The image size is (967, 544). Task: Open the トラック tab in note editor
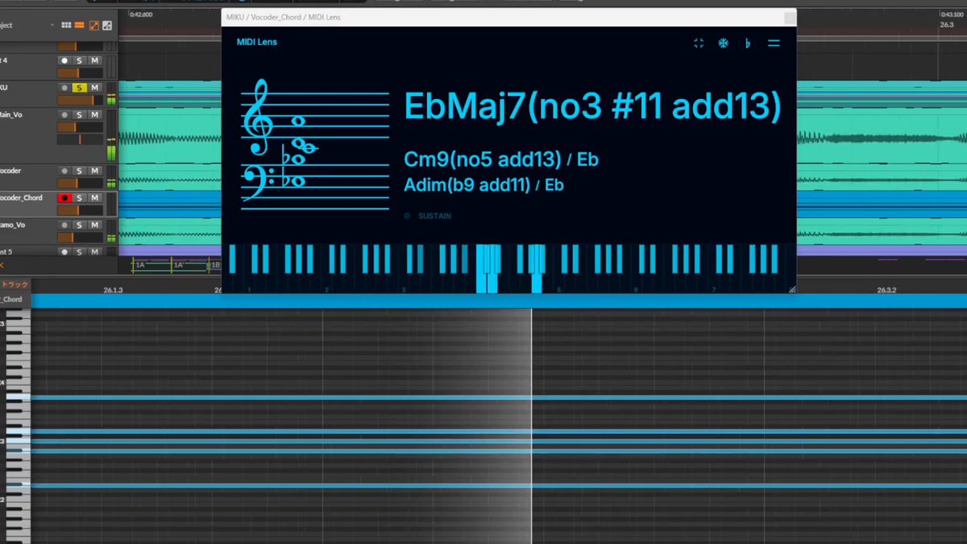[14, 284]
